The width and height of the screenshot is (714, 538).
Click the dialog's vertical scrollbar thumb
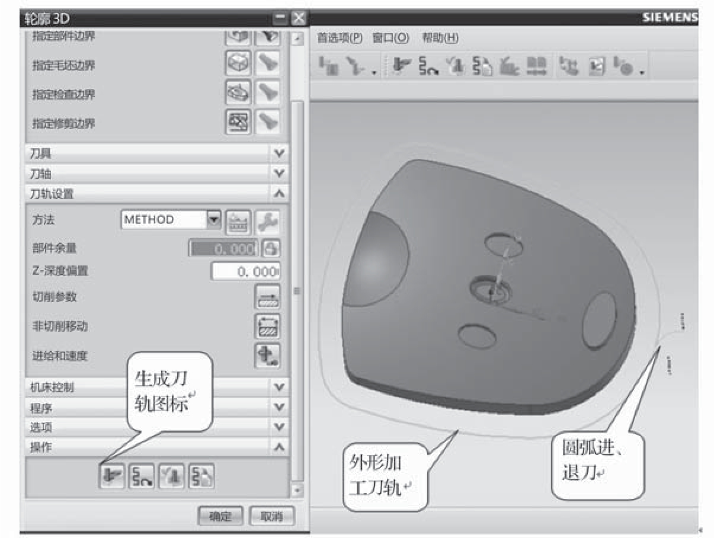tap(298, 290)
